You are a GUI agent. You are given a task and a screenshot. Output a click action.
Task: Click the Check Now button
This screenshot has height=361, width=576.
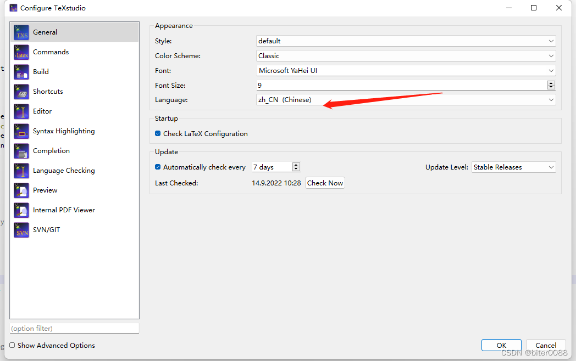tap(325, 183)
